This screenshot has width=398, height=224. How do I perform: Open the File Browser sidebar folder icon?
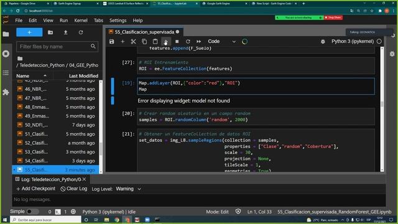click(x=6, y=34)
